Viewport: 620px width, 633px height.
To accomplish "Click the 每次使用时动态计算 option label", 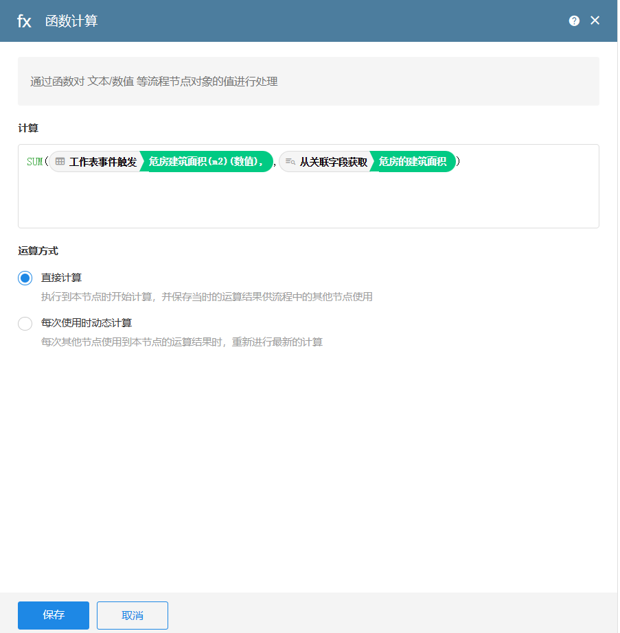I will [x=87, y=323].
